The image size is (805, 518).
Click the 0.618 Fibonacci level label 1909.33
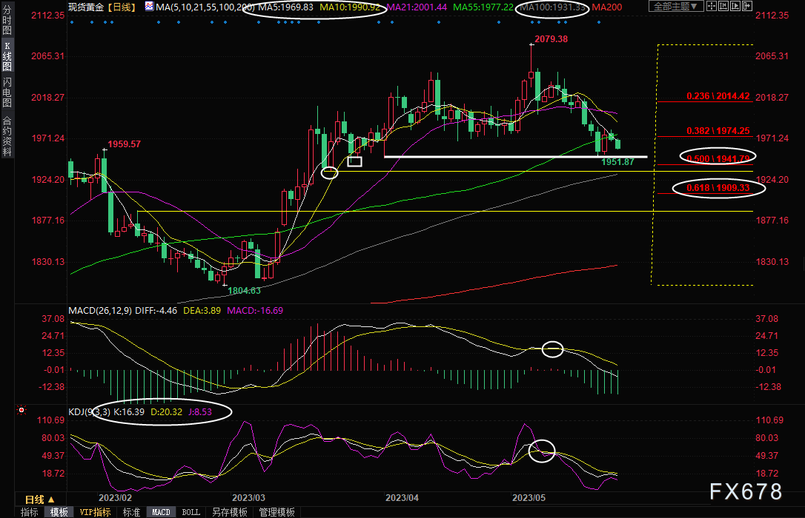click(718, 188)
